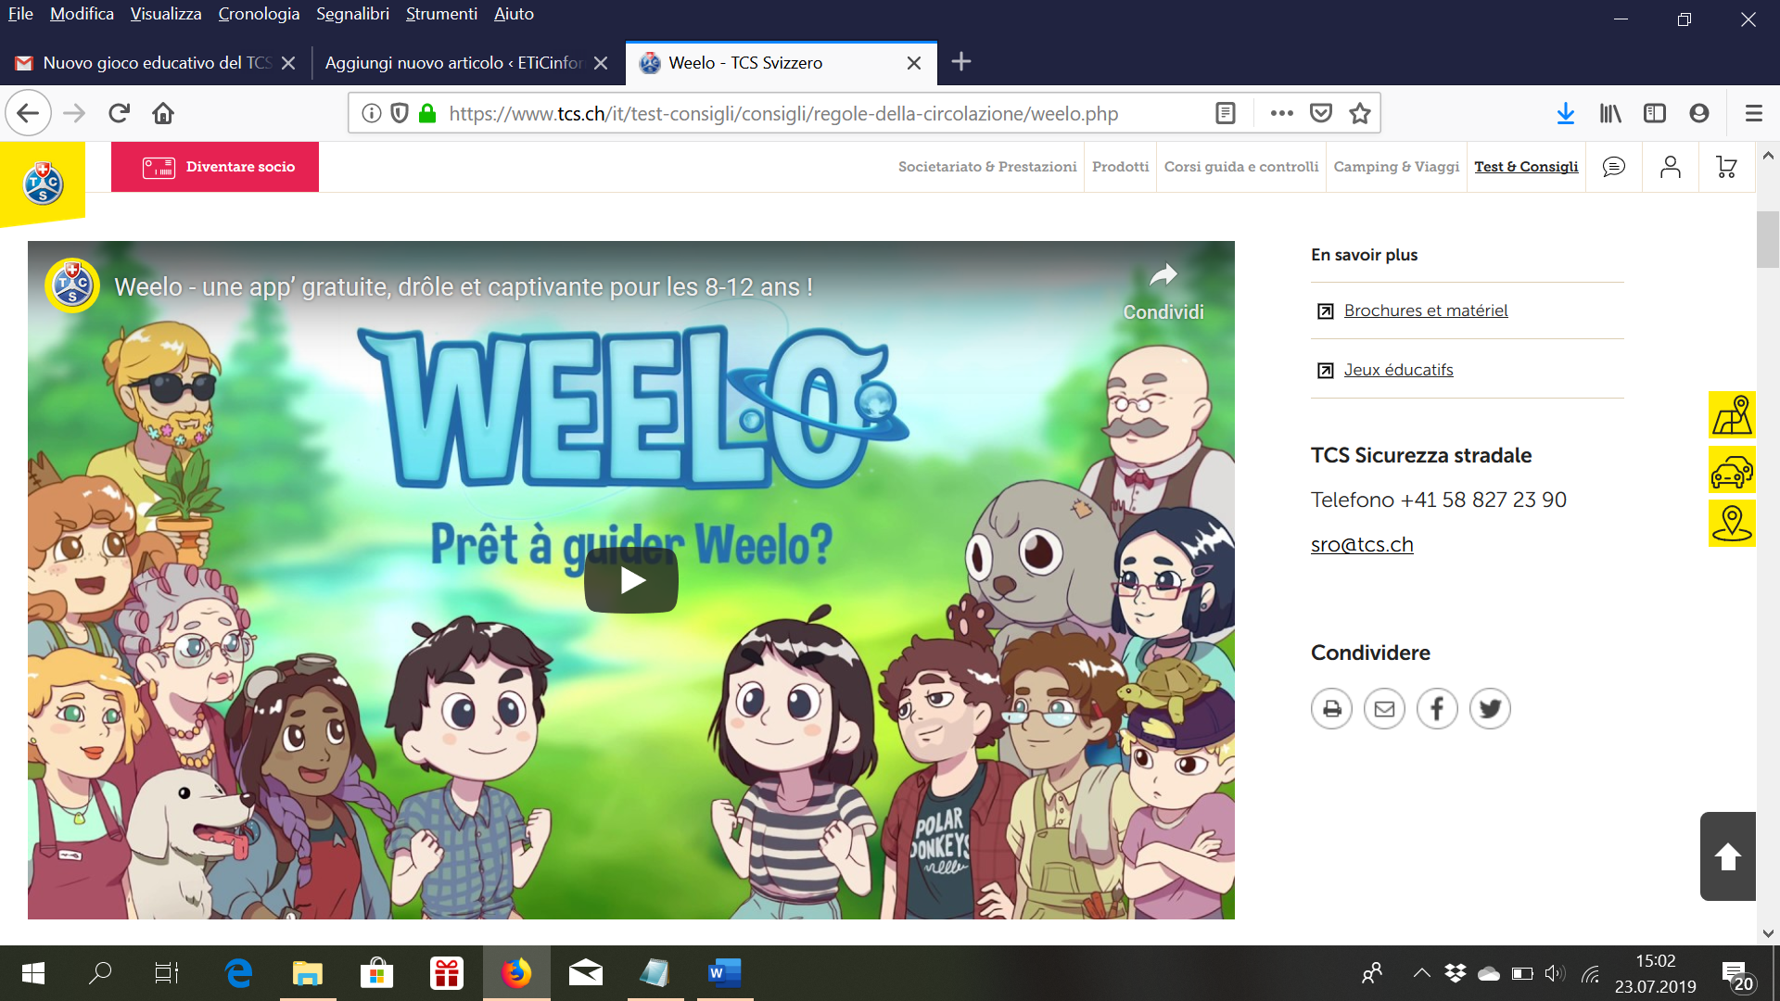1780x1001 pixels.
Task: Click Condividi share on the video
Action: tap(1163, 292)
